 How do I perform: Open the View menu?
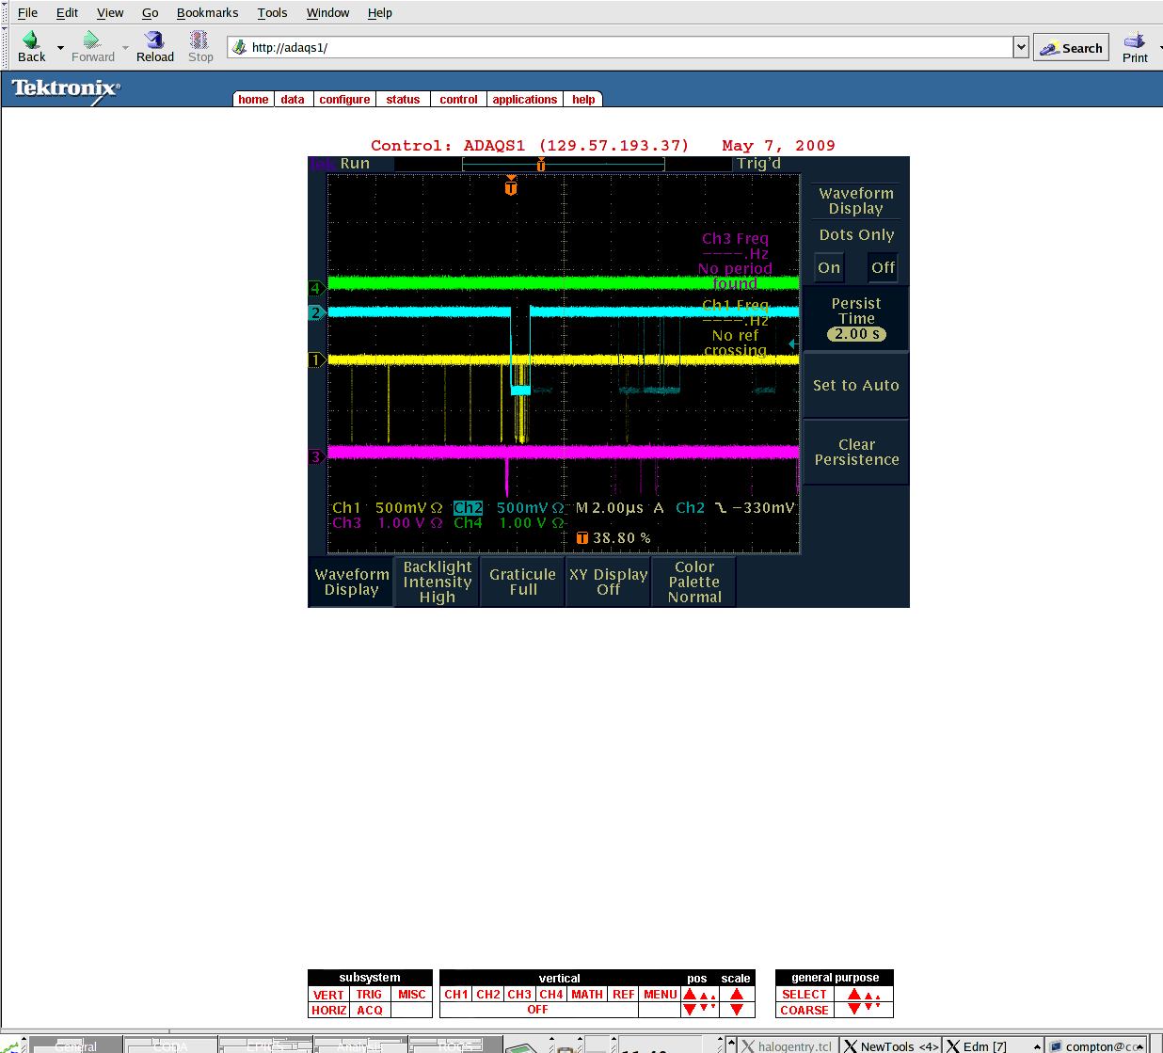point(110,12)
